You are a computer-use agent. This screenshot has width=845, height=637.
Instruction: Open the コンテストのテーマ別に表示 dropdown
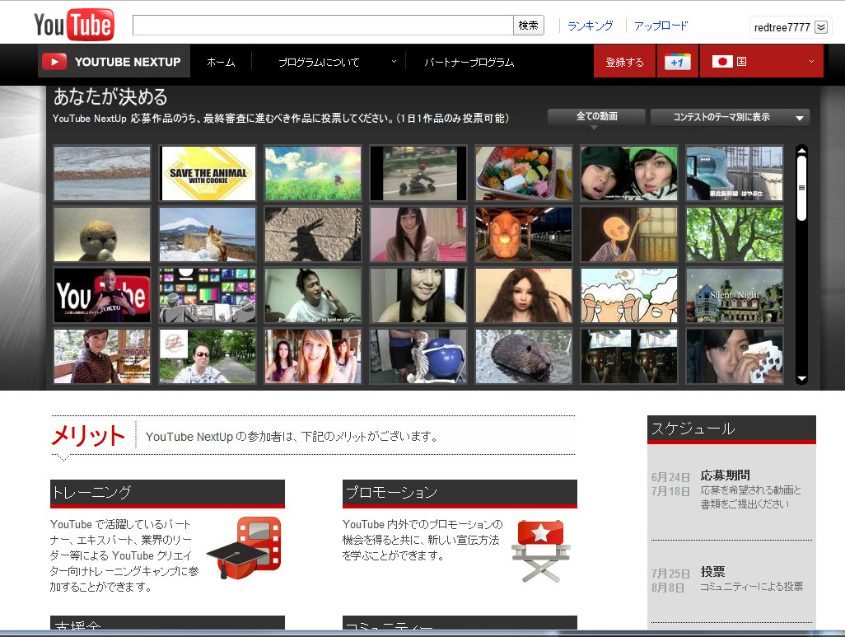[731, 117]
